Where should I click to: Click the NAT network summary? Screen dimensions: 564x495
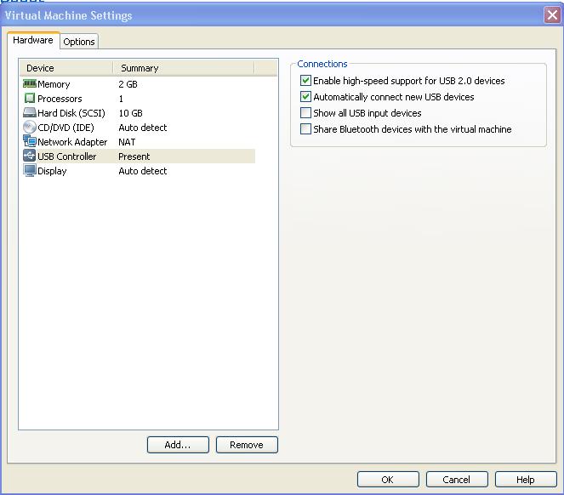tap(127, 142)
